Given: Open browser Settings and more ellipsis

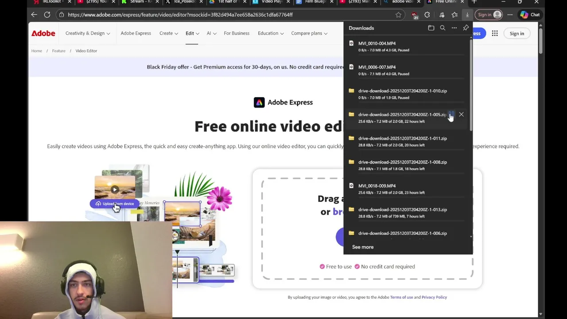Looking at the screenshot, I should pos(510,15).
